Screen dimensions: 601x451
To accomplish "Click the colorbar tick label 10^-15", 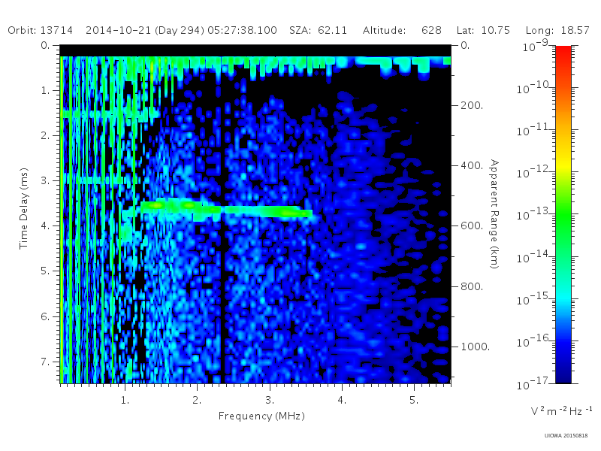I will [532, 298].
